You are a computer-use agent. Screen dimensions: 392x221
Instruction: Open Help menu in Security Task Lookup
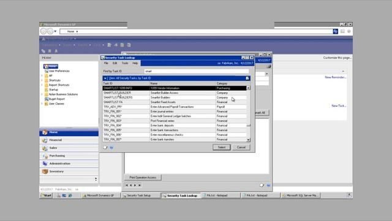coord(135,63)
